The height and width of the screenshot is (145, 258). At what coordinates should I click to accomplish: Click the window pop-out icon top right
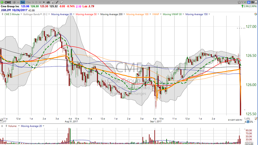[256, 2]
